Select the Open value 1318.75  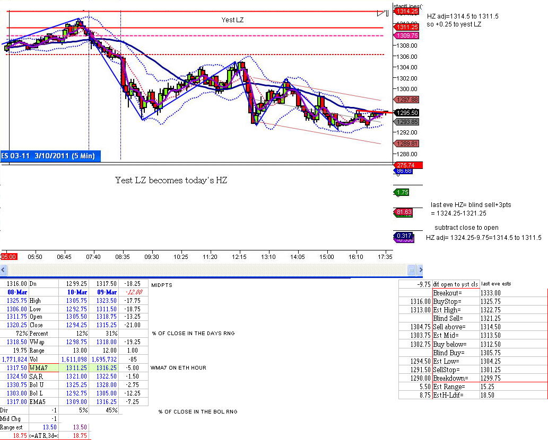[x=104, y=317]
